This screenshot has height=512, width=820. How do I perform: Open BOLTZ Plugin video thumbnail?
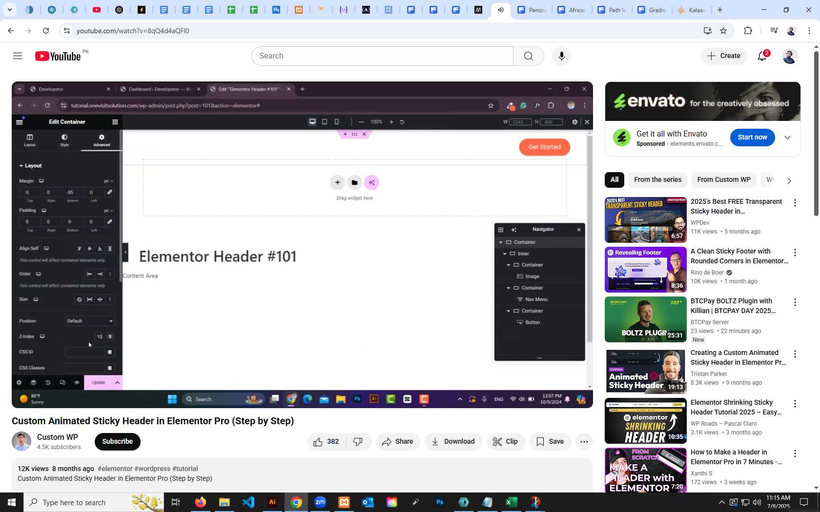point(645,319)
